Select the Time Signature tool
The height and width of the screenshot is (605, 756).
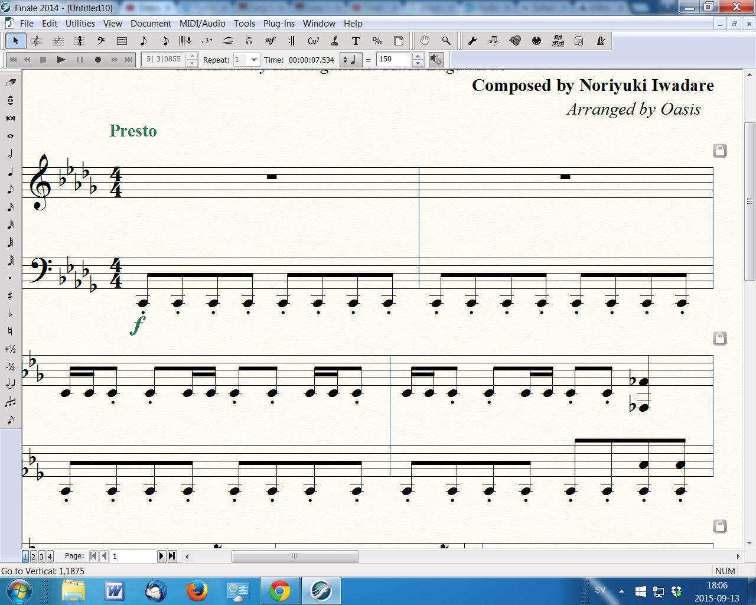79,41
